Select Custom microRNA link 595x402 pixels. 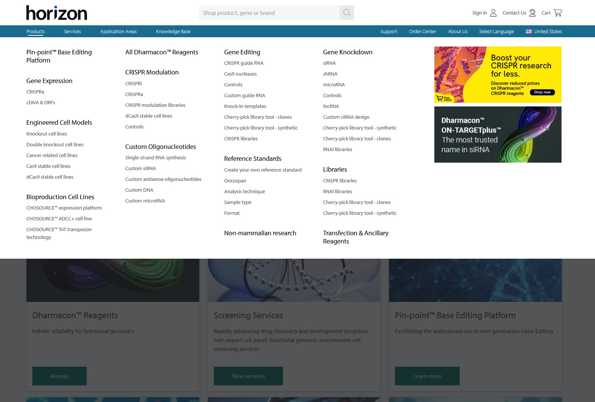[145, 201]
